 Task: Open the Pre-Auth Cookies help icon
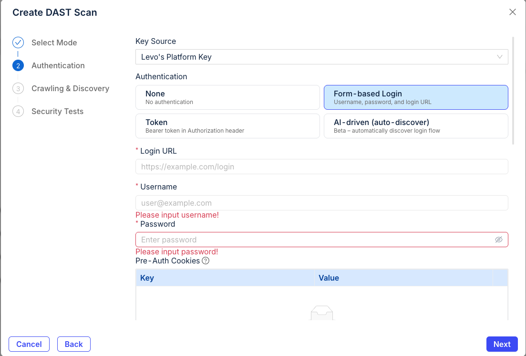click(206, 261)
